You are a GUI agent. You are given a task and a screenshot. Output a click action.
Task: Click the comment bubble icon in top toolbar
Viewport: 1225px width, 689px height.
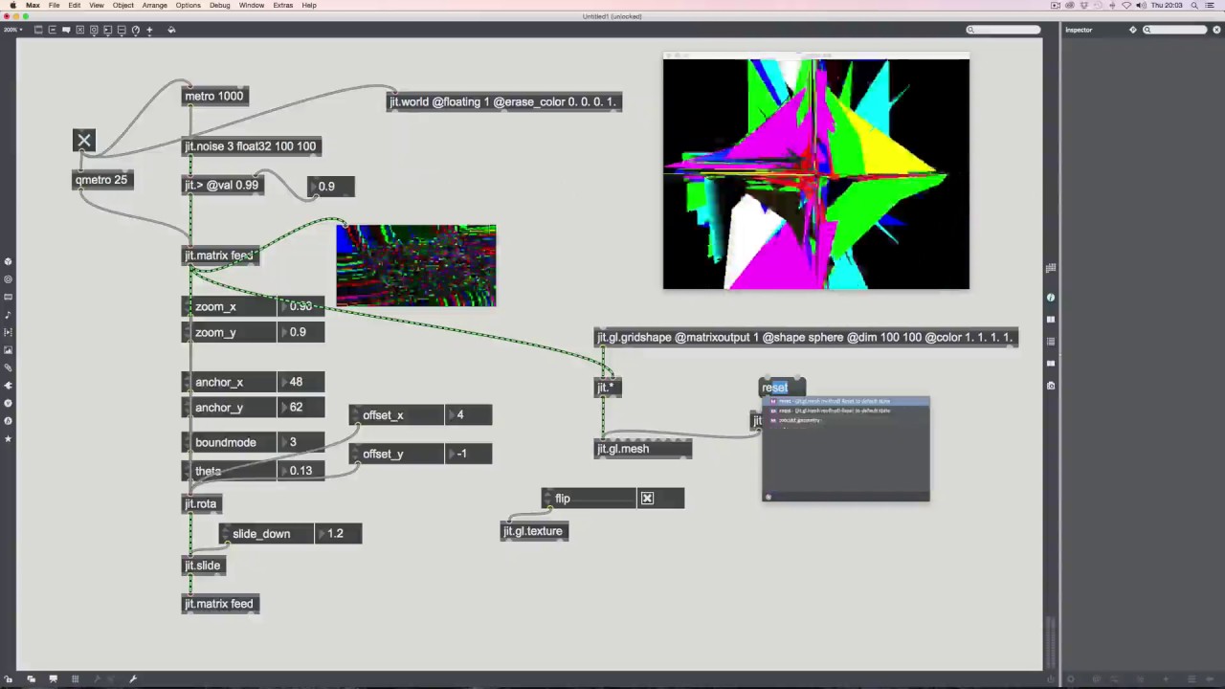[66, 30]
